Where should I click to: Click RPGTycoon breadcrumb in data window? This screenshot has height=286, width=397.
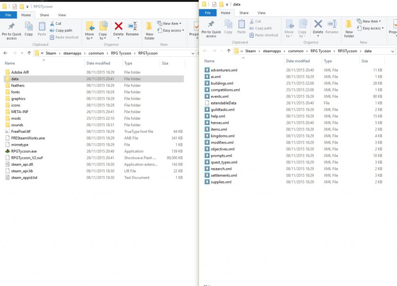(347, 51)
